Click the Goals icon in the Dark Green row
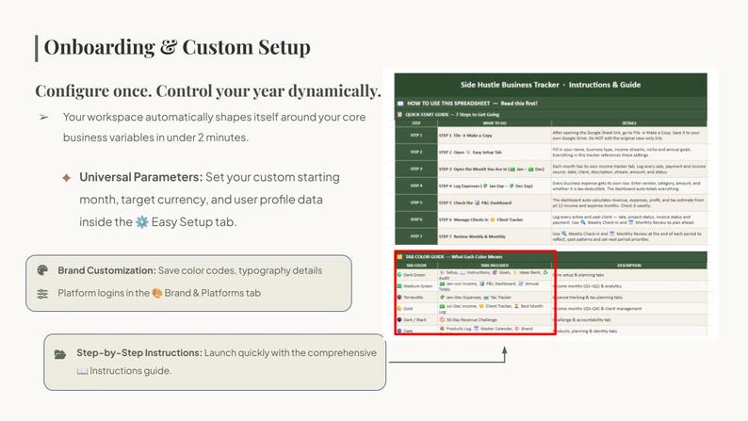 495,272
